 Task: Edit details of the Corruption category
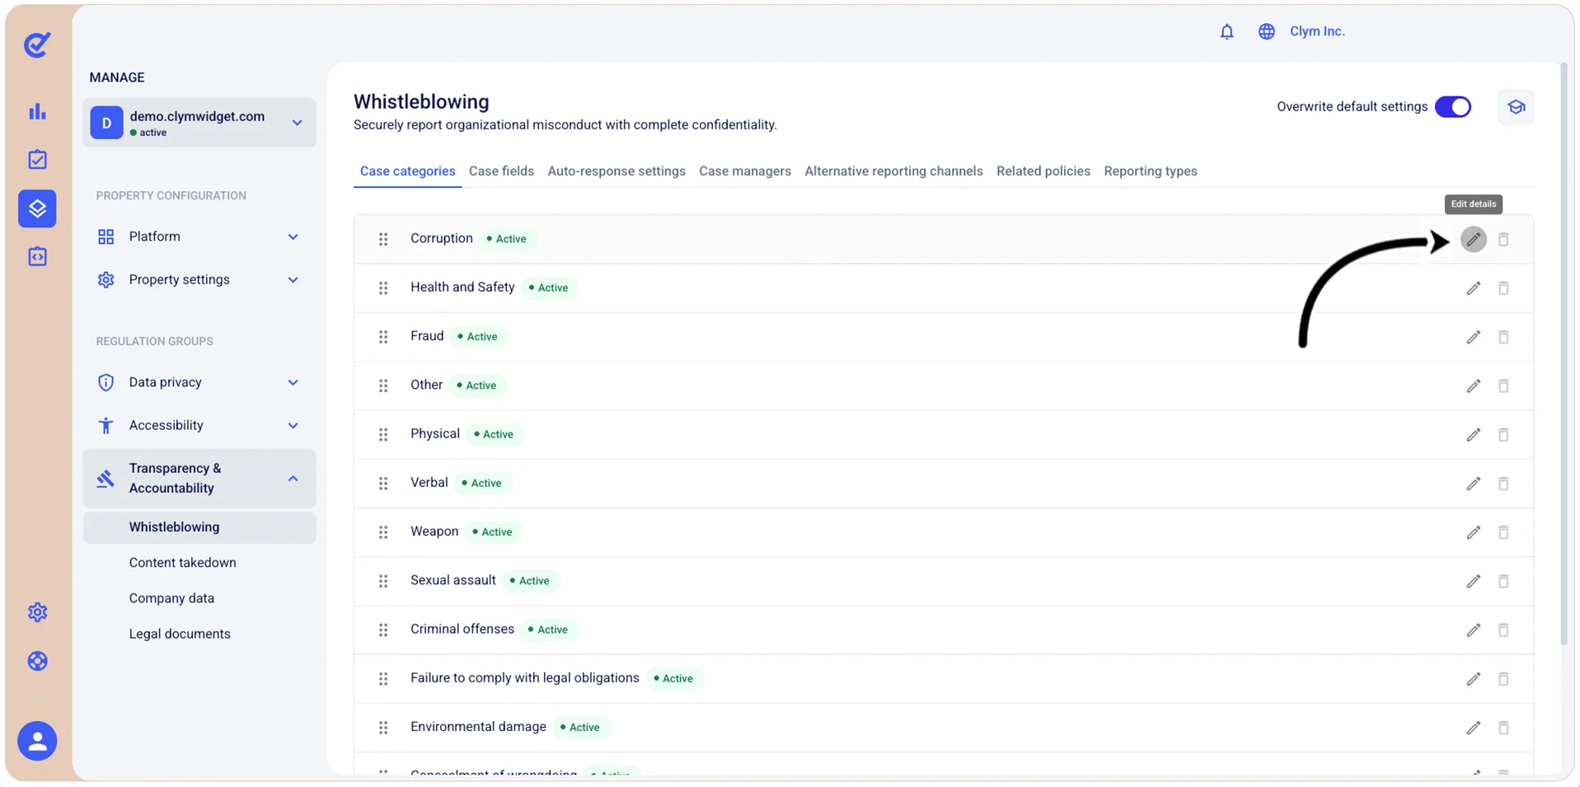[x=1473, y=239]
